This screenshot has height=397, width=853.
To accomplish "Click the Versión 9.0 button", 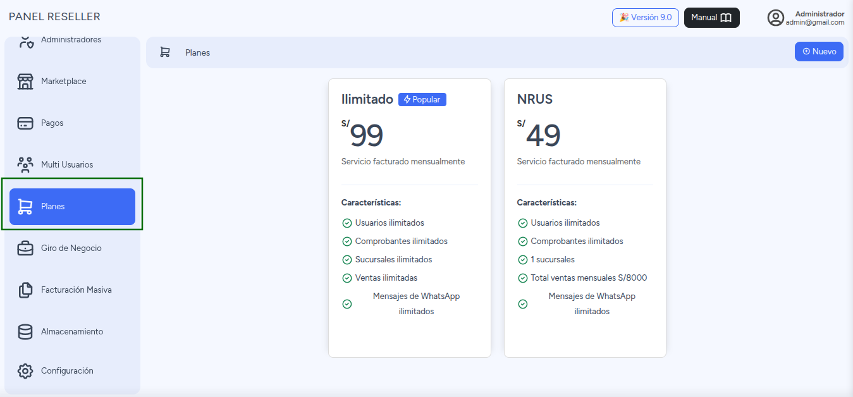I will [646, 18].
